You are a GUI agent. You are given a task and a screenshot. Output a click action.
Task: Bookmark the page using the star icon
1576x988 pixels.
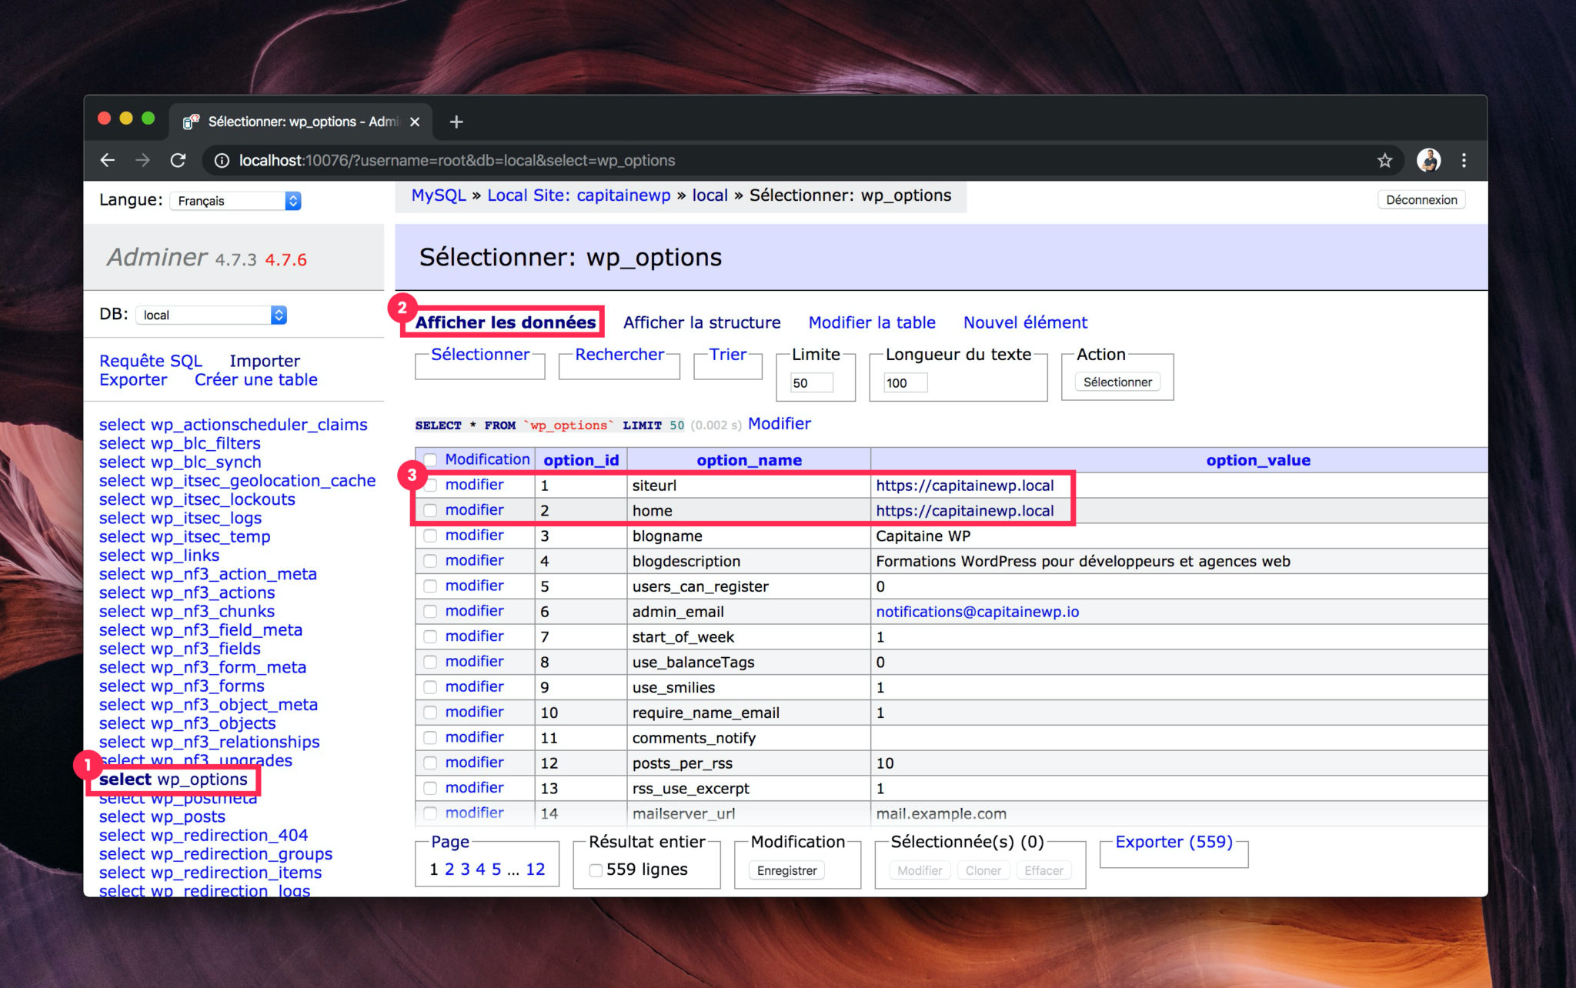click(x=1384, y=160)
